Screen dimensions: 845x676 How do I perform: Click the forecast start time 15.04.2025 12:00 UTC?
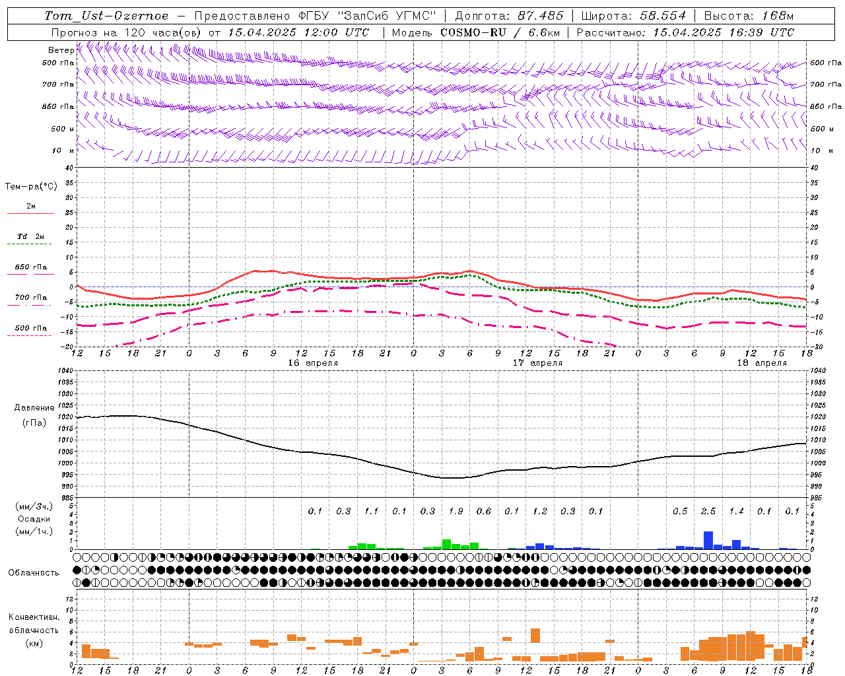click(298, 32)
